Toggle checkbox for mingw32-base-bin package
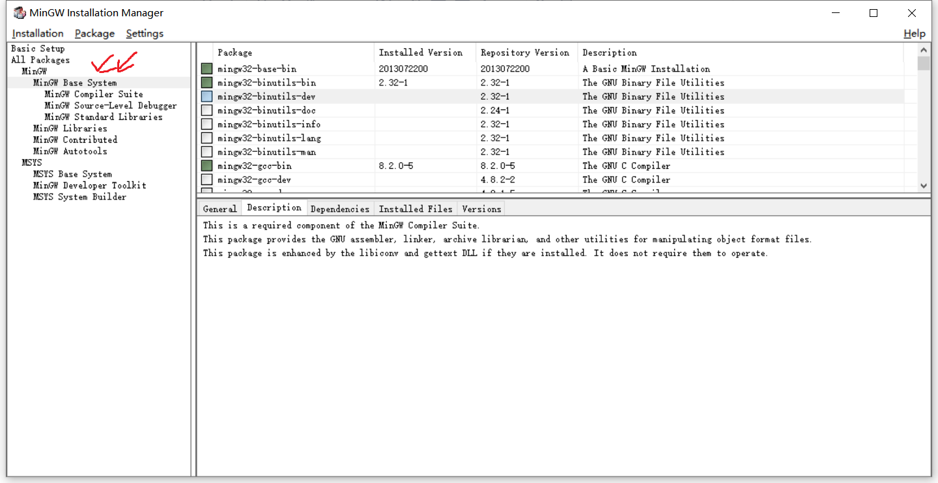The height and width of the screenshot is (483, 938). pyautogui.click(x=206, y=68)
